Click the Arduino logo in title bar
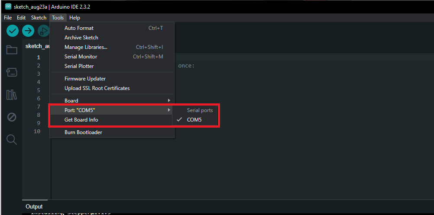The image size is (434, 215). 8,6
